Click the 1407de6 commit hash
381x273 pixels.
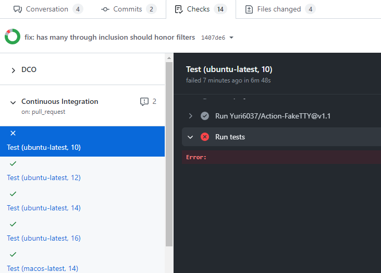point(213,38)
